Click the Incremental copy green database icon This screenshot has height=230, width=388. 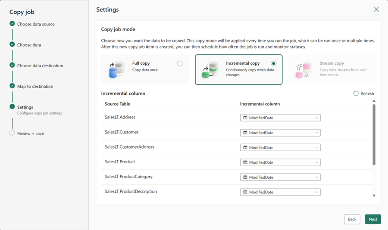pyautogui.click(x=210, y=70)
